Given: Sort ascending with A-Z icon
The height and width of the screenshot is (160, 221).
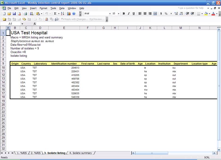Looking at the screenshot, I should pos(63,14).
